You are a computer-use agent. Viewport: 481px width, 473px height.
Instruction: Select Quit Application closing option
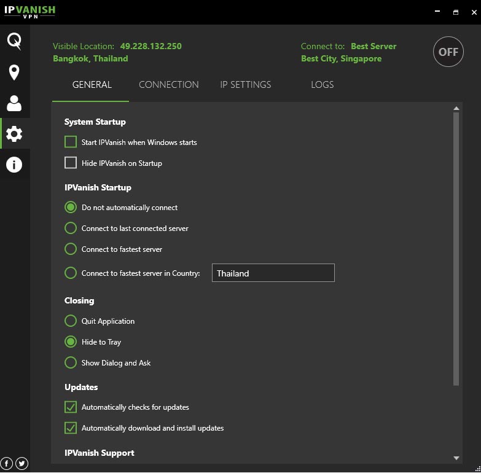(x=71, y=321)
